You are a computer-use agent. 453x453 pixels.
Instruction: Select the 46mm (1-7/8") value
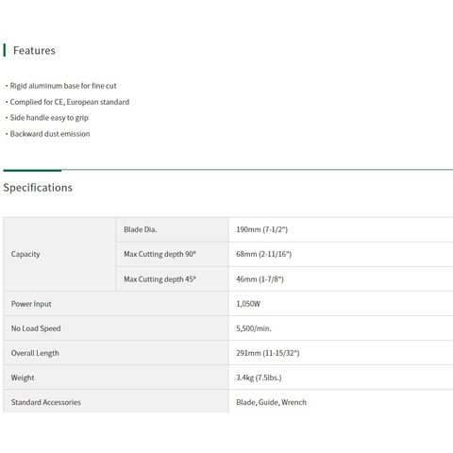(260, 279)
